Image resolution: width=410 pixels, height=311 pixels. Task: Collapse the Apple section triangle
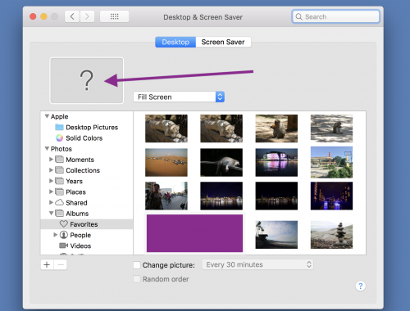coord(47,116)
